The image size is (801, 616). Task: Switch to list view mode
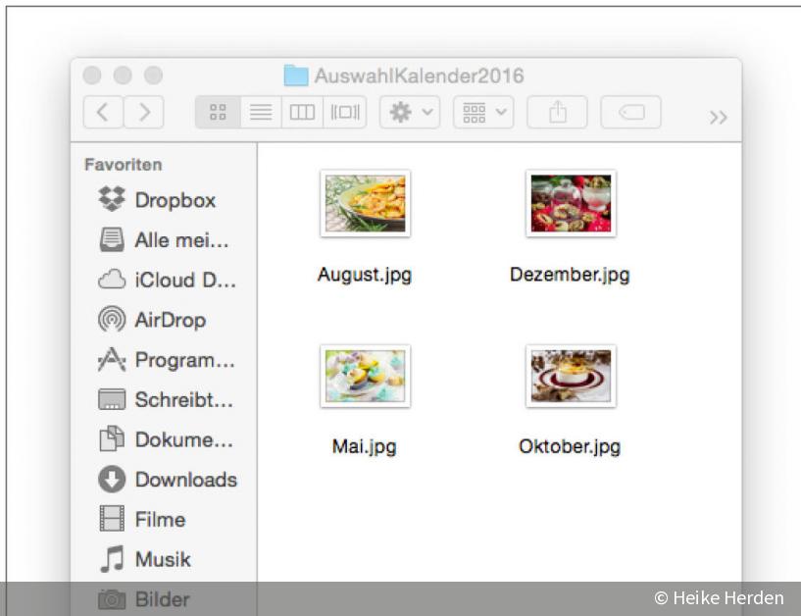point(260,111)
